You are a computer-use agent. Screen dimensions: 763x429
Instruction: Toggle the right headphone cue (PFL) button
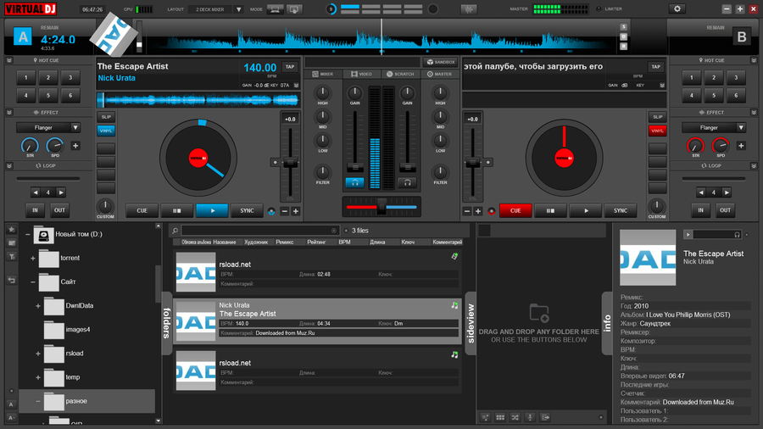407,182
